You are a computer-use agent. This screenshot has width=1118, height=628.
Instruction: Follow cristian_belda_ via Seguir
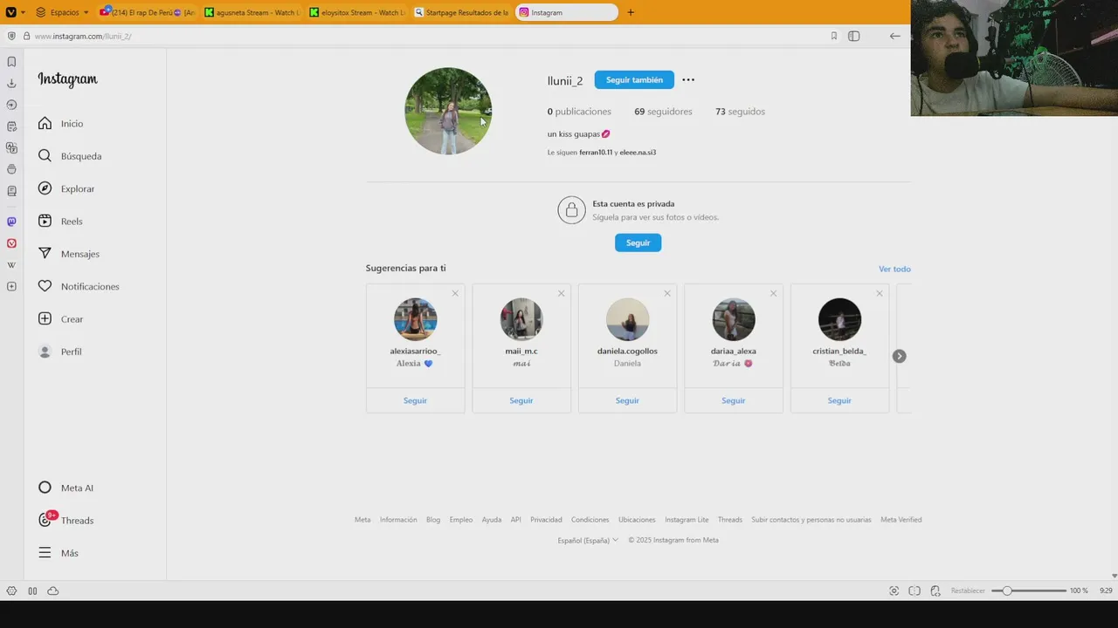point(839,400)
